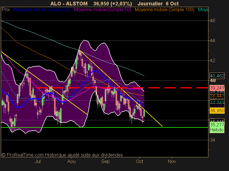Click the last green candlestick in October
The height and width of the screenshot is (171, 229).
pyautogui.click(x=144, y=113)
